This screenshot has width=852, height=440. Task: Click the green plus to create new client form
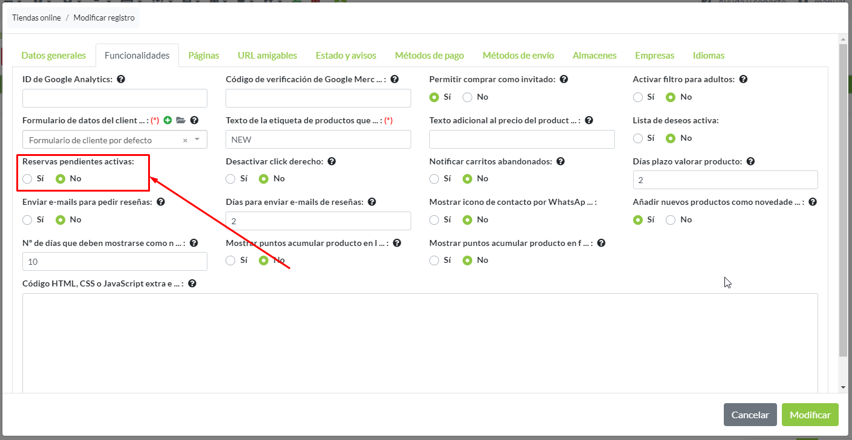coord(167,120)
